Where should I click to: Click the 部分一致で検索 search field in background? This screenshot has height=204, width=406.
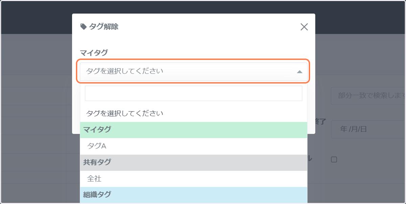tap(368, 96)
